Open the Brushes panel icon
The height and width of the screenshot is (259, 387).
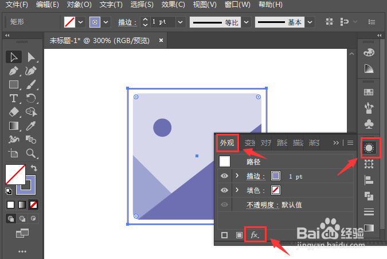click(x=369, y=108)
